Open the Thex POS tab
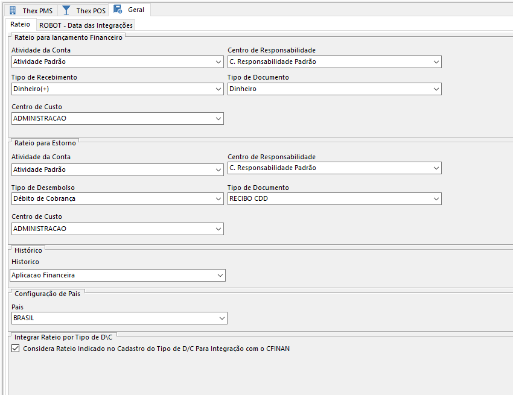Viewport: 513px width, 395px height. (x=92, y=10)
